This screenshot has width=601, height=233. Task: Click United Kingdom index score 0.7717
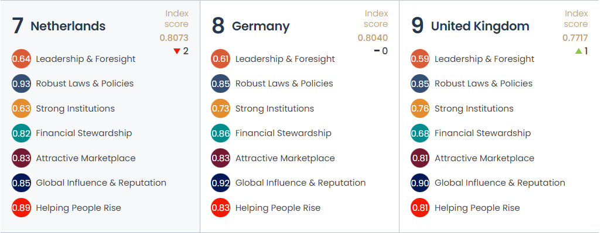pyautogui.click(x=575, y=38)
